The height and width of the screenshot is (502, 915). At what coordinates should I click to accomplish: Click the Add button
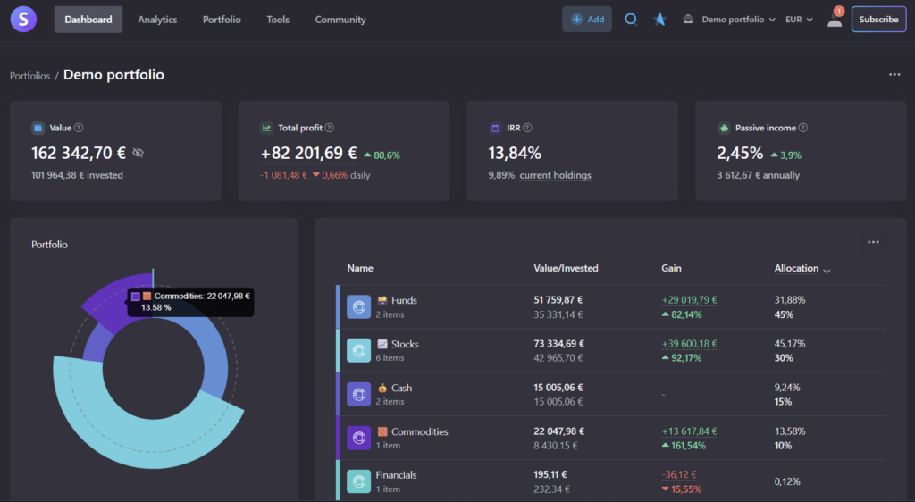[x=587, y=19]
